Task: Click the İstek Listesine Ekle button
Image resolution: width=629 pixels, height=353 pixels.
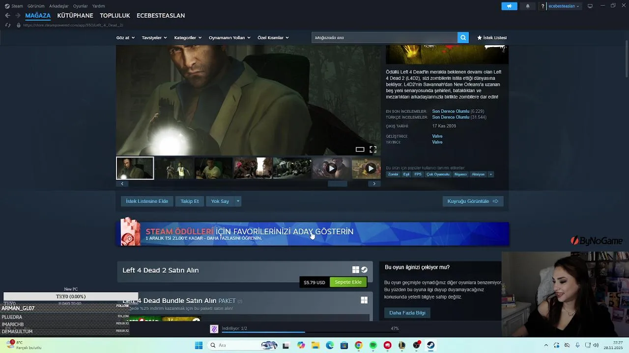Action: tap(147, 201)
